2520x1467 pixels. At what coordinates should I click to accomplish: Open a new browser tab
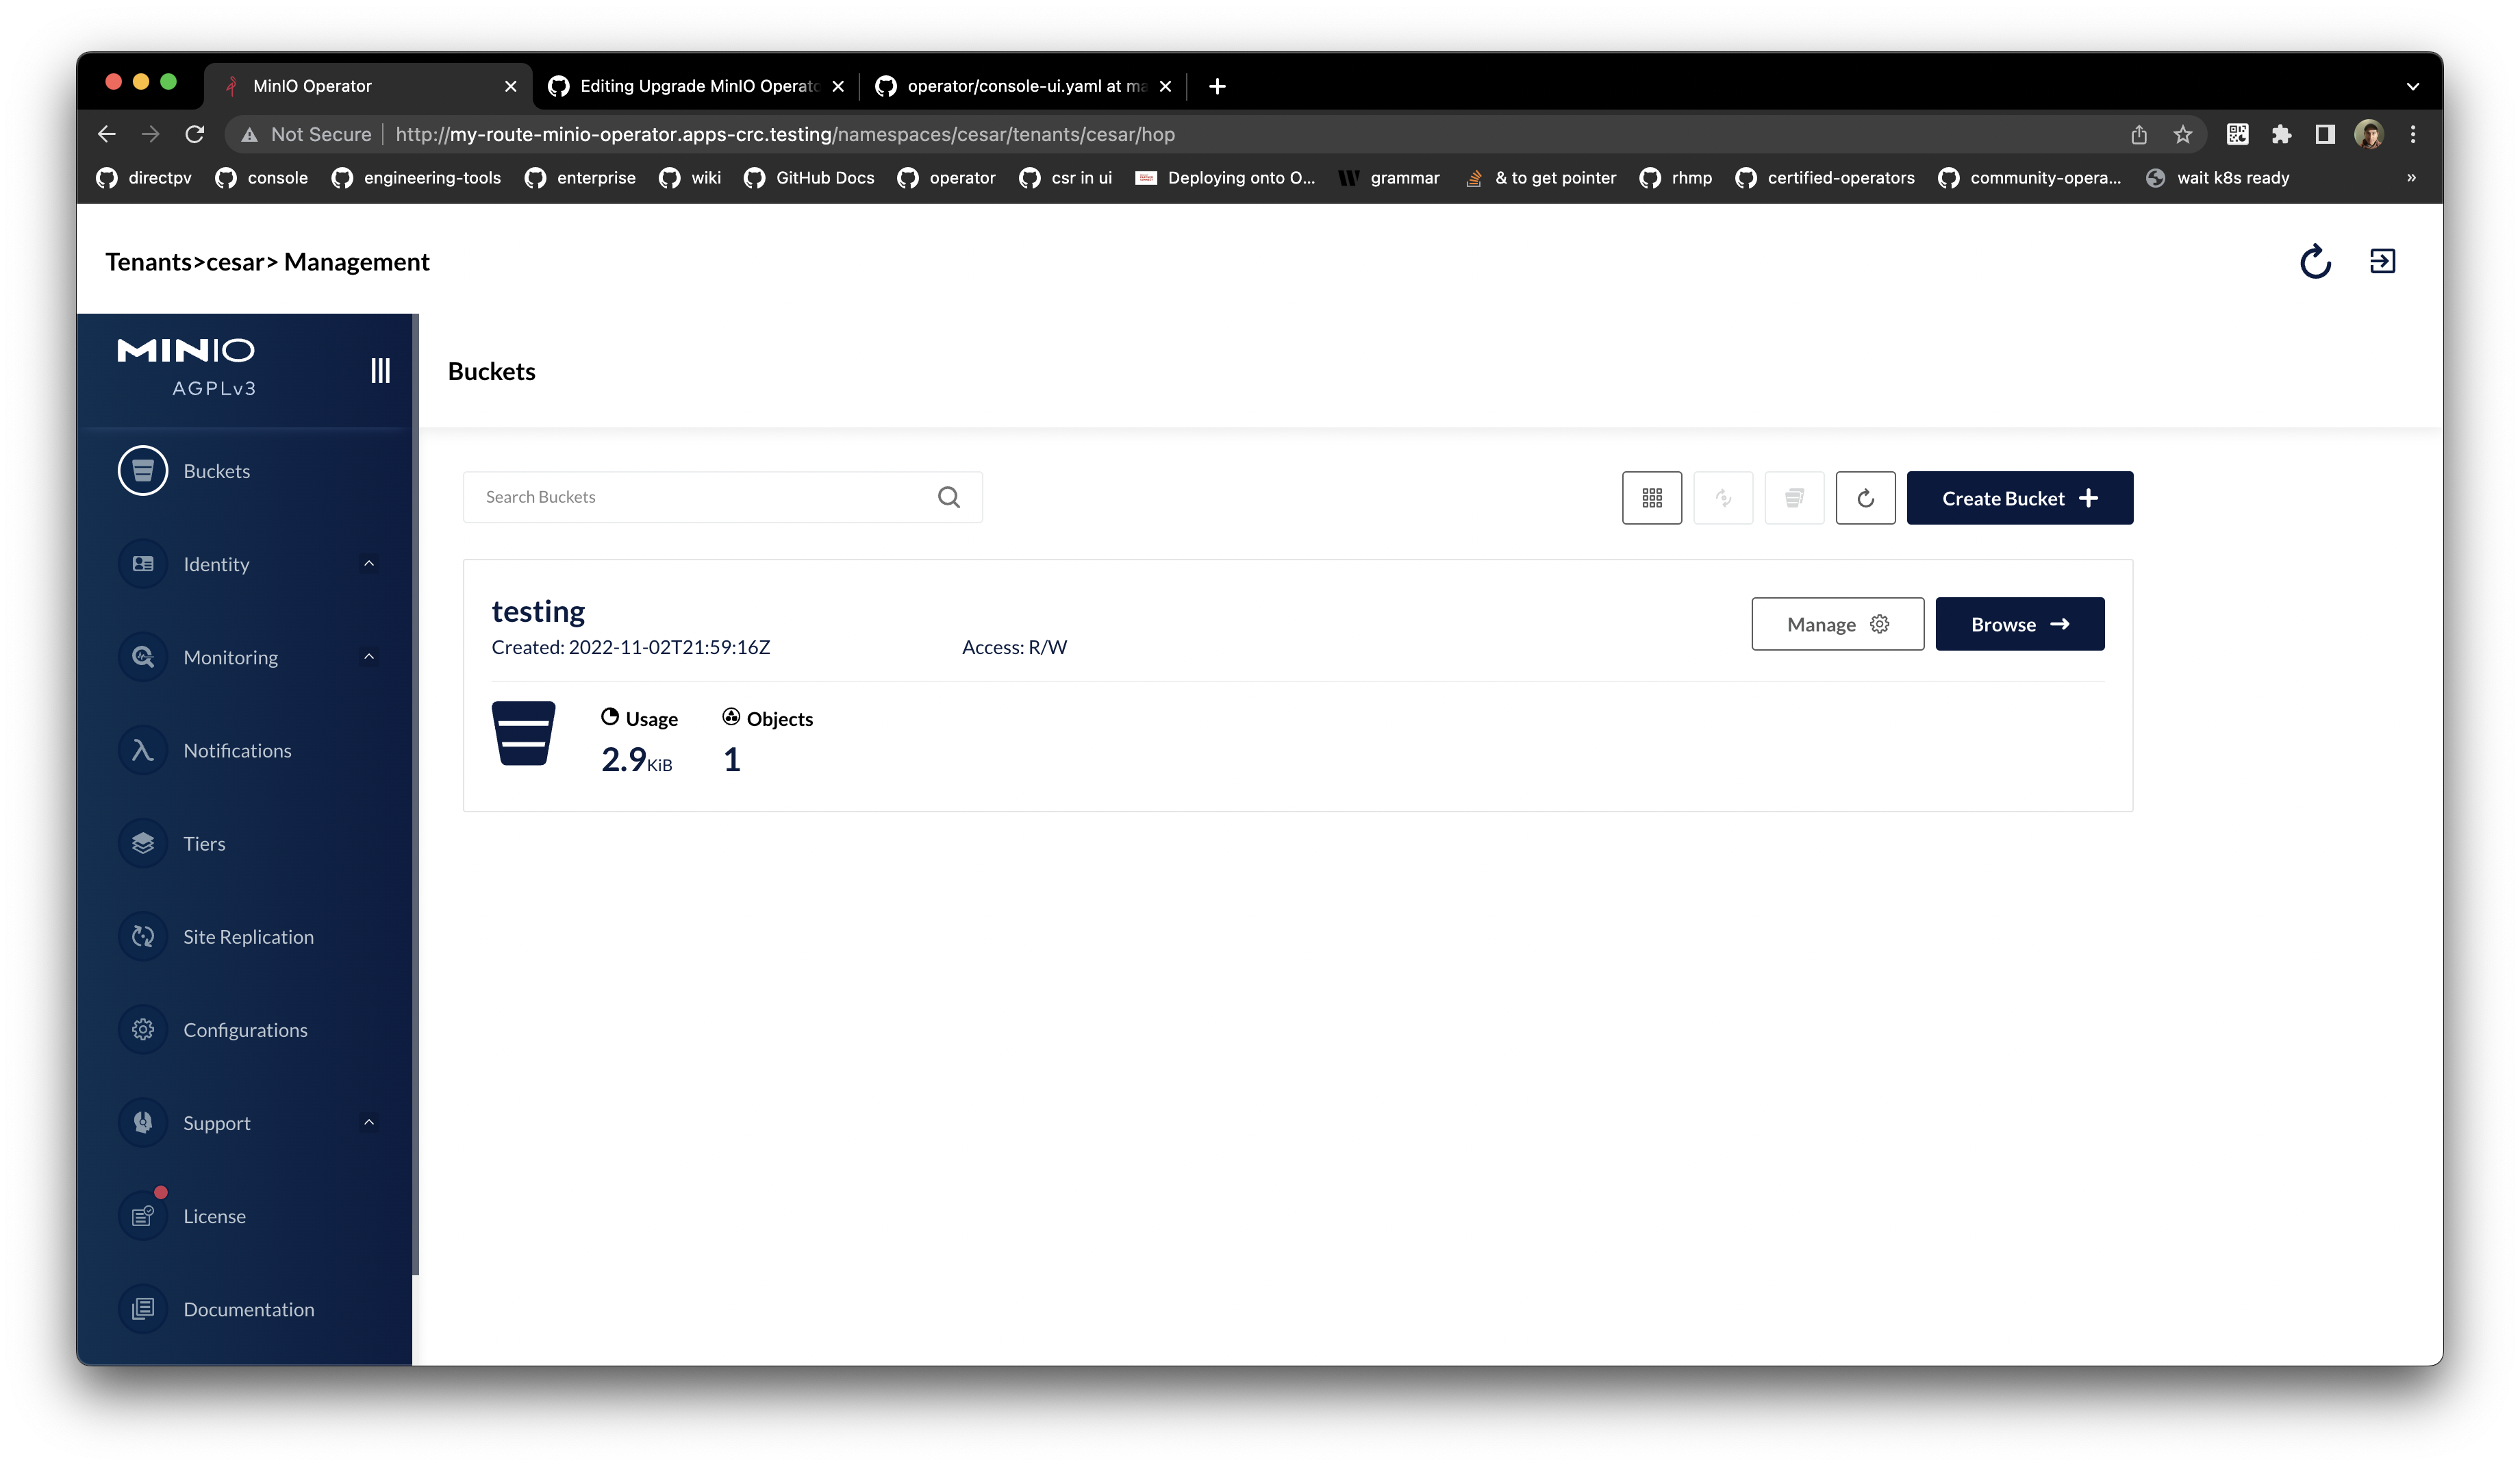click(x=1217, y=86)
